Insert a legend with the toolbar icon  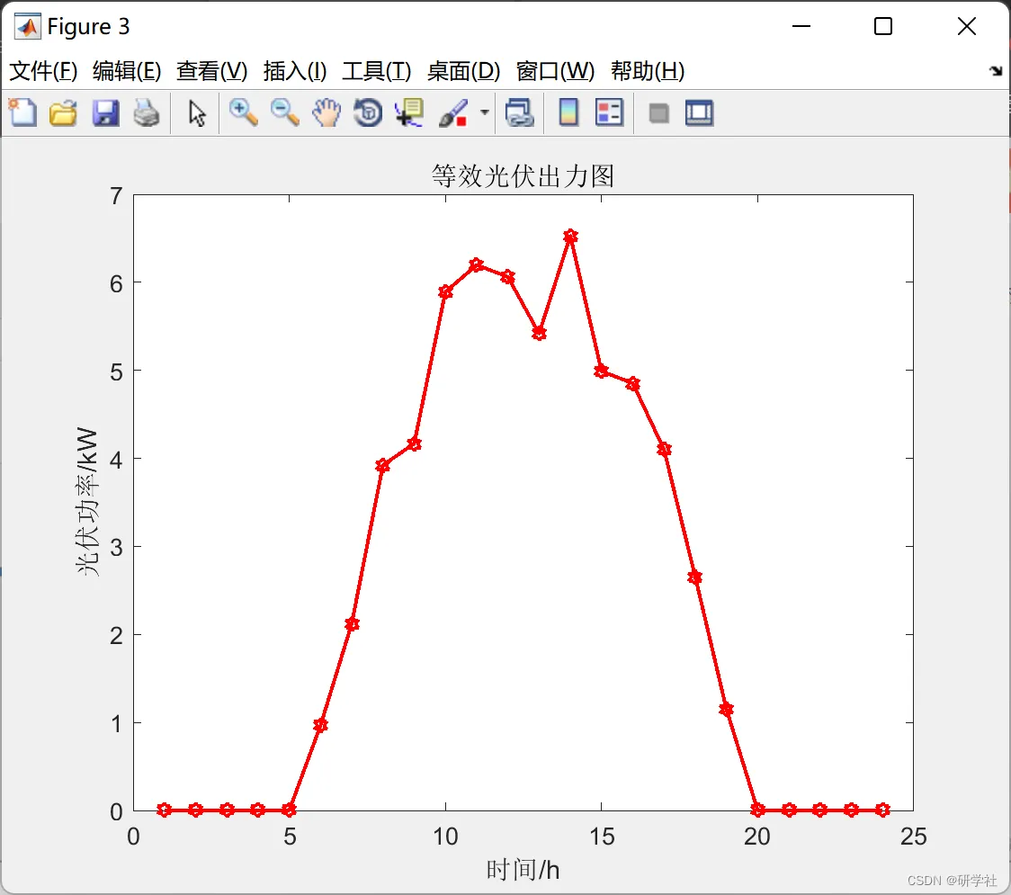click(609, 112)
